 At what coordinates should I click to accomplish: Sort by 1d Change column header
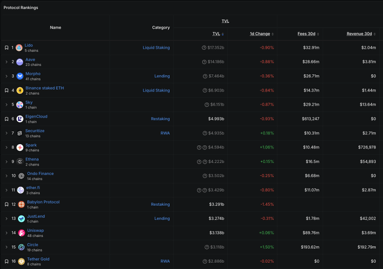pos(262,34)
